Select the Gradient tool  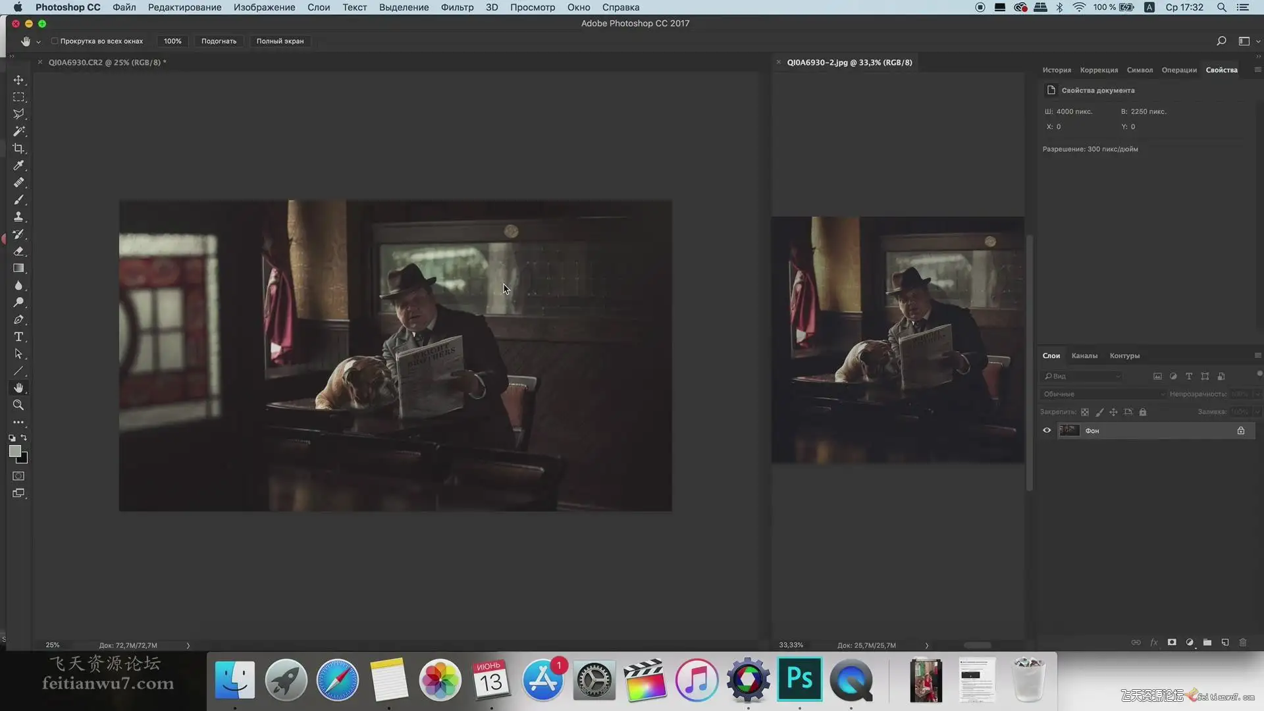pyautogui.click(x=18, y=269)
